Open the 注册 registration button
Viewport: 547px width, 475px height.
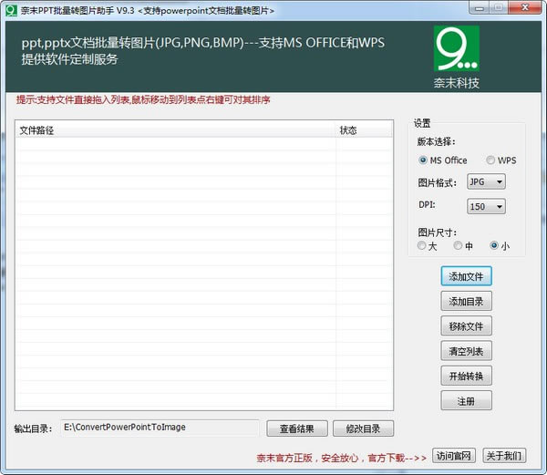click(466, 400)
